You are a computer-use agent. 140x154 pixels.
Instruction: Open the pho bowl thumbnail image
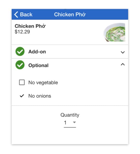click(114, 32)
